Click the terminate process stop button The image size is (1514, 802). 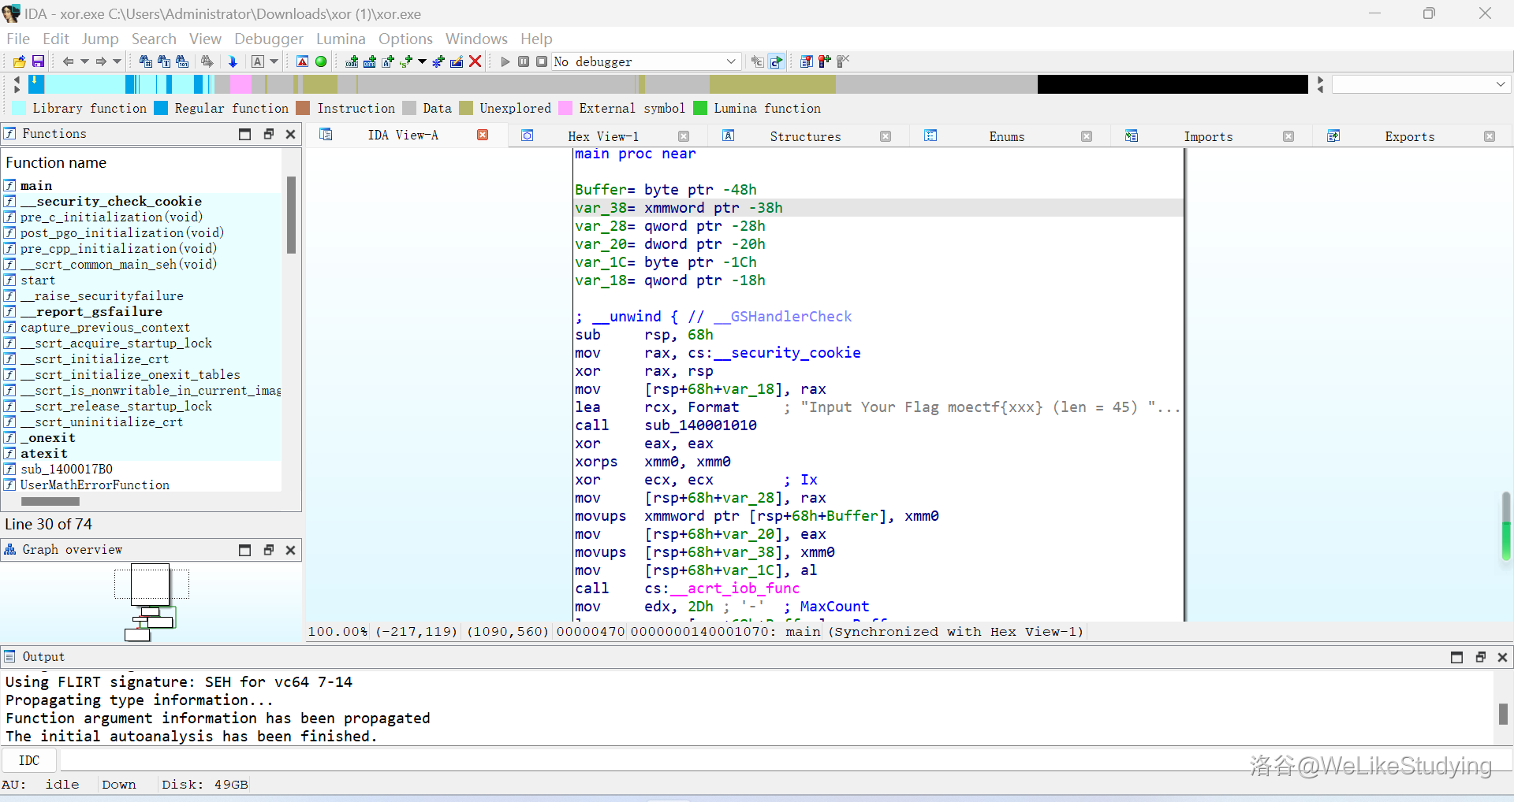tap(542, 61)
